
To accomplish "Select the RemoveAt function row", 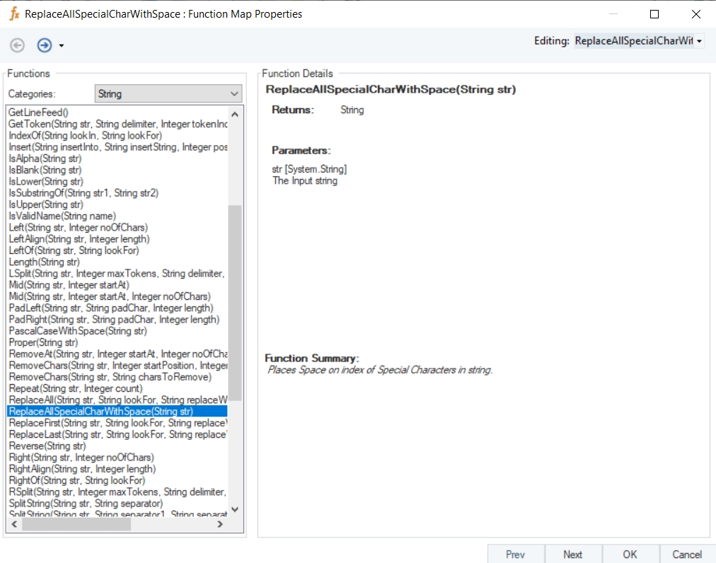I will click(117, 354).
